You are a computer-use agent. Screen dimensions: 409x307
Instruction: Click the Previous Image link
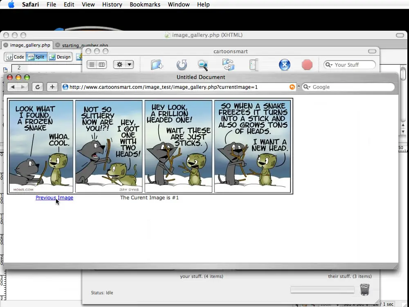pos(54,198)
